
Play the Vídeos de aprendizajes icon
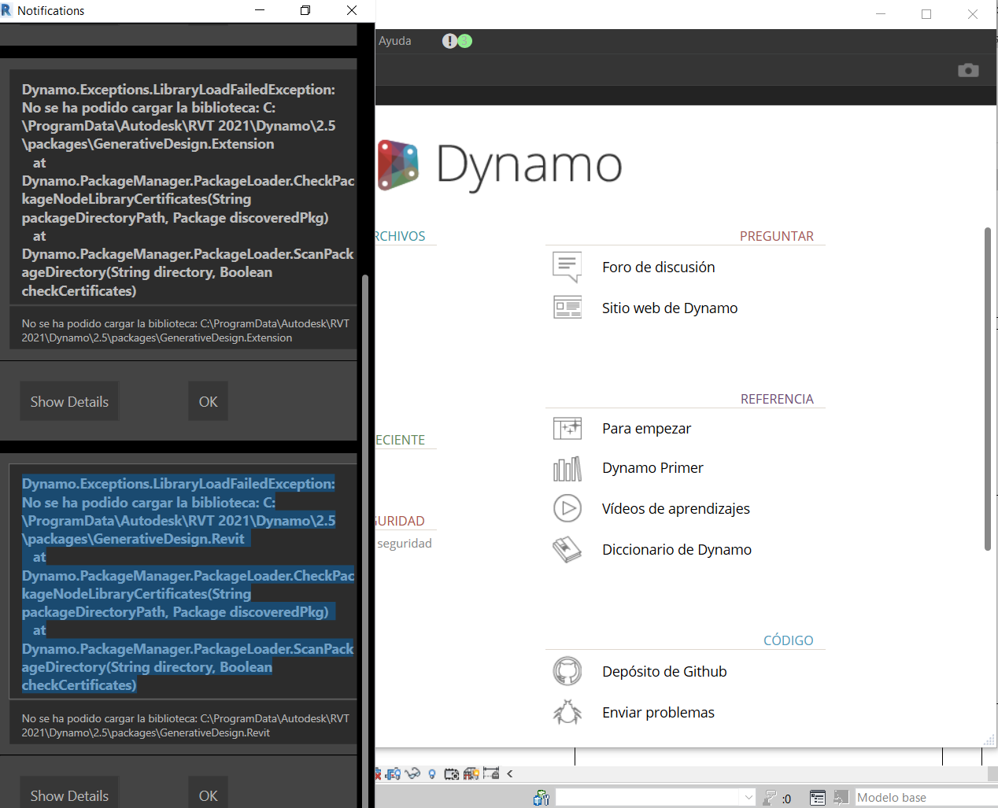(x=567, y=508)
